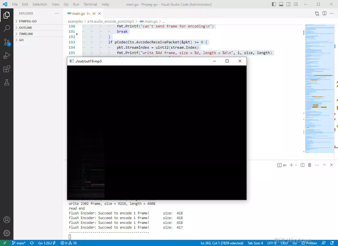Viewport: 338px width, 246px height.
Task: Click the remote window indicator in status bar
Action: coord(5,243)
